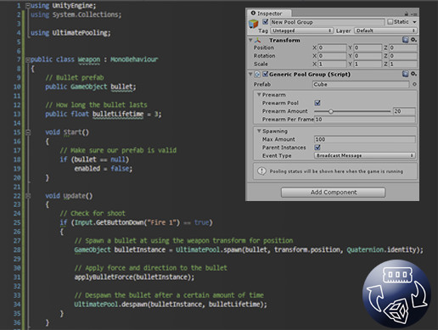
Task: Click the Transform axes icon
Action: 257,40
